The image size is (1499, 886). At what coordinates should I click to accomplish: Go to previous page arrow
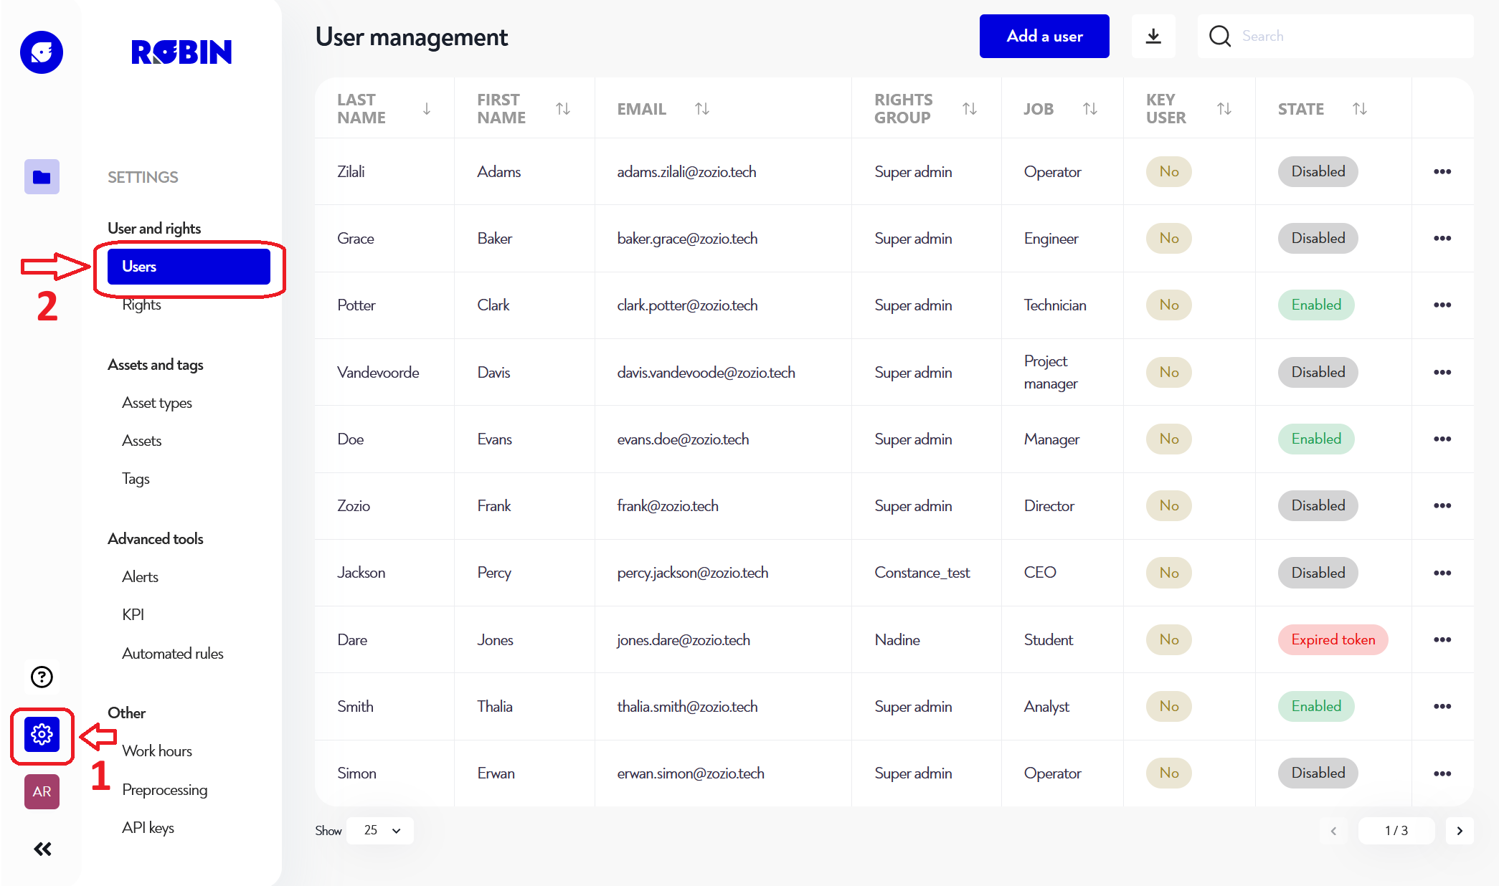[1333, 831]
